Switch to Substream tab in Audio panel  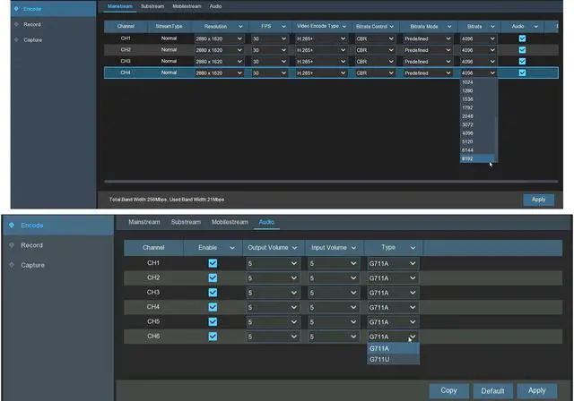coord(186,222)
